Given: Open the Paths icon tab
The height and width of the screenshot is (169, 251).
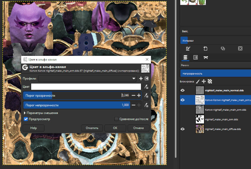Looking at the screenshot, I should (206, 57).
